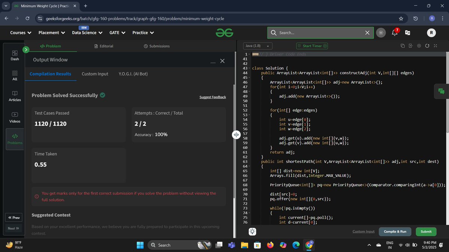The width and height of the screenshot is (449, 252).
Task: Open the green chat bubble widget
Action: (441, 91)
